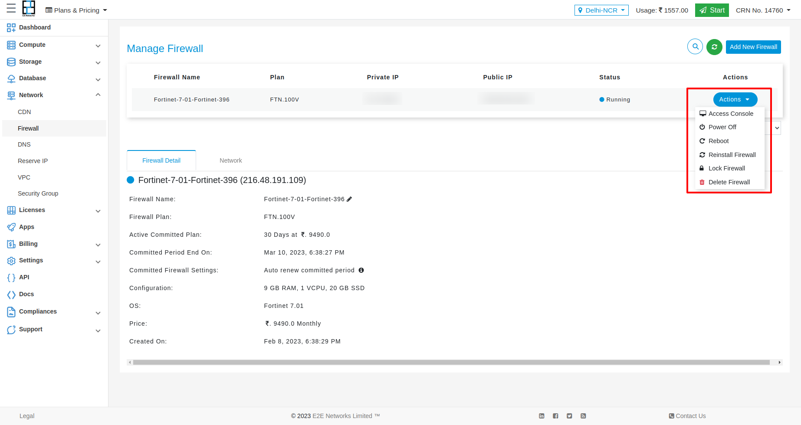Click the green Start button
This screenshot has height=425, width=801.
pos(712,10)
